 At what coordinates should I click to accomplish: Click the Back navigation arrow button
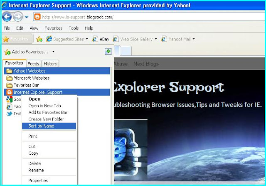(x=7, y=17)
